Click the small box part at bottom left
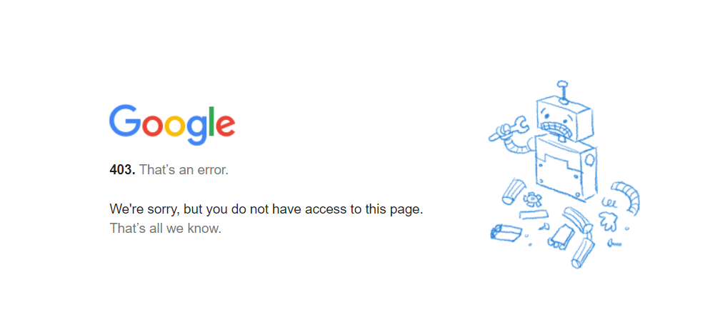The image size is (720, 330). point(505,231)
